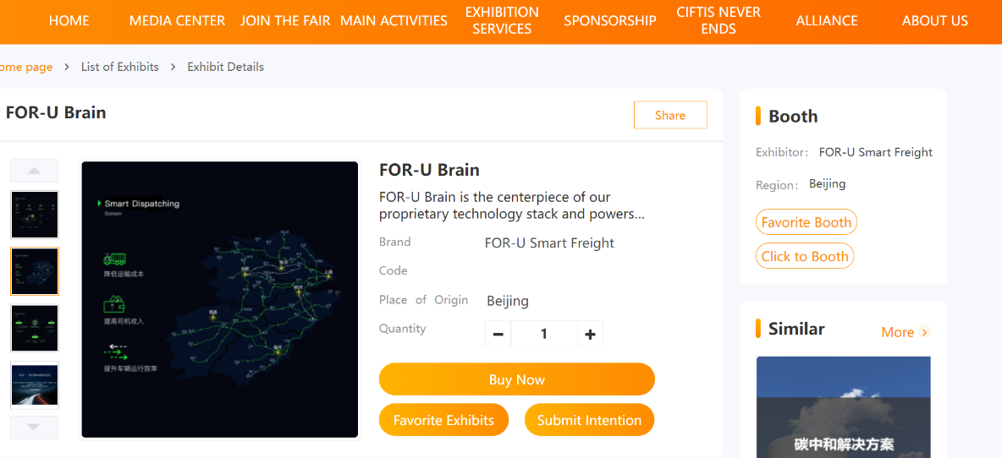Click the More chevron in Similar
Screen dimensions: 1002x458
[923, 332]
